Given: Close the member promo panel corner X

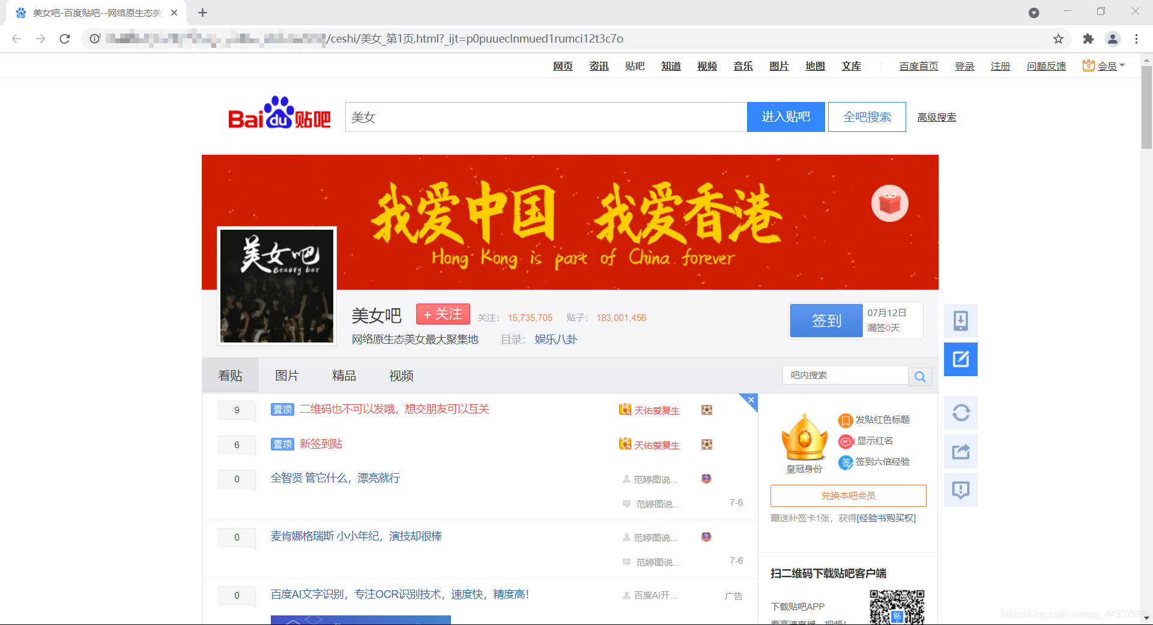Looking at the screenshot, I should coord(751,400).
